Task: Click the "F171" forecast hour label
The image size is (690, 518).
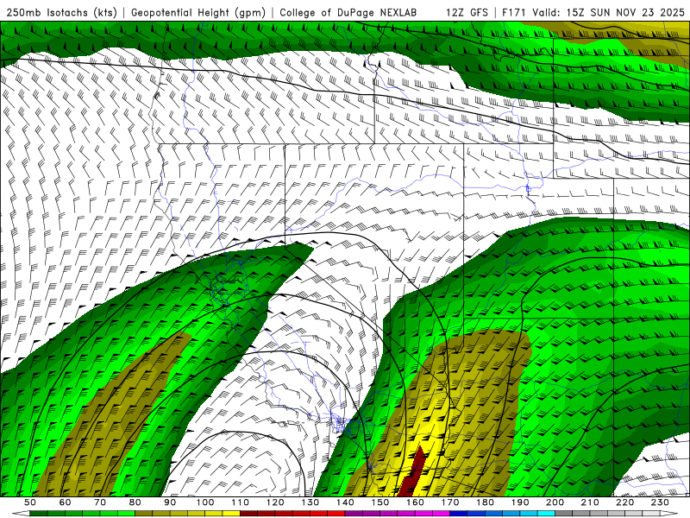Action: click(x=514, y=12)
